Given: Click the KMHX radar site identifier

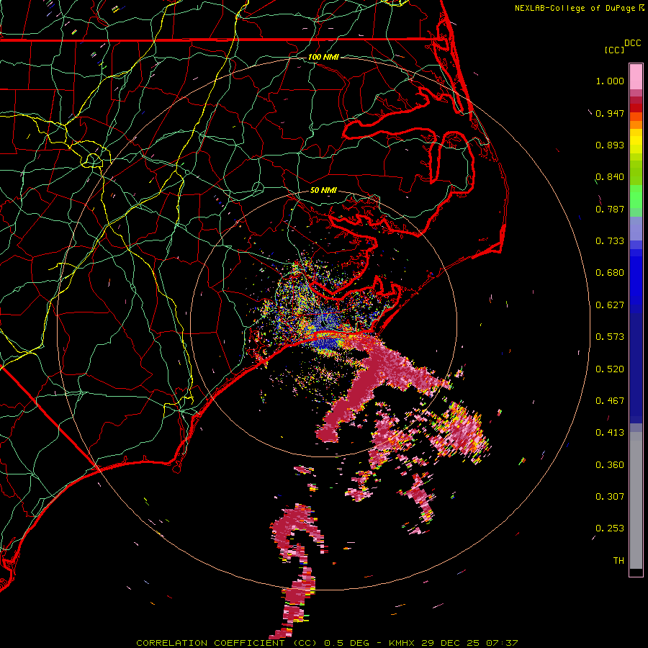Looking at the screenshot, I should (x=402, y=643).
